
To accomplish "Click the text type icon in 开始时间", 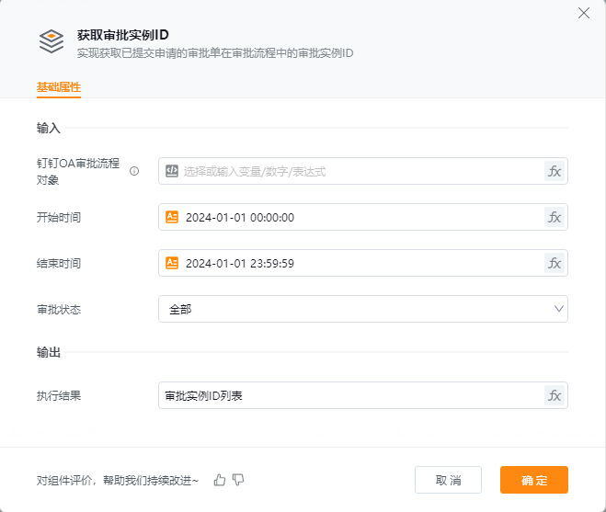I will coord(172,217).
